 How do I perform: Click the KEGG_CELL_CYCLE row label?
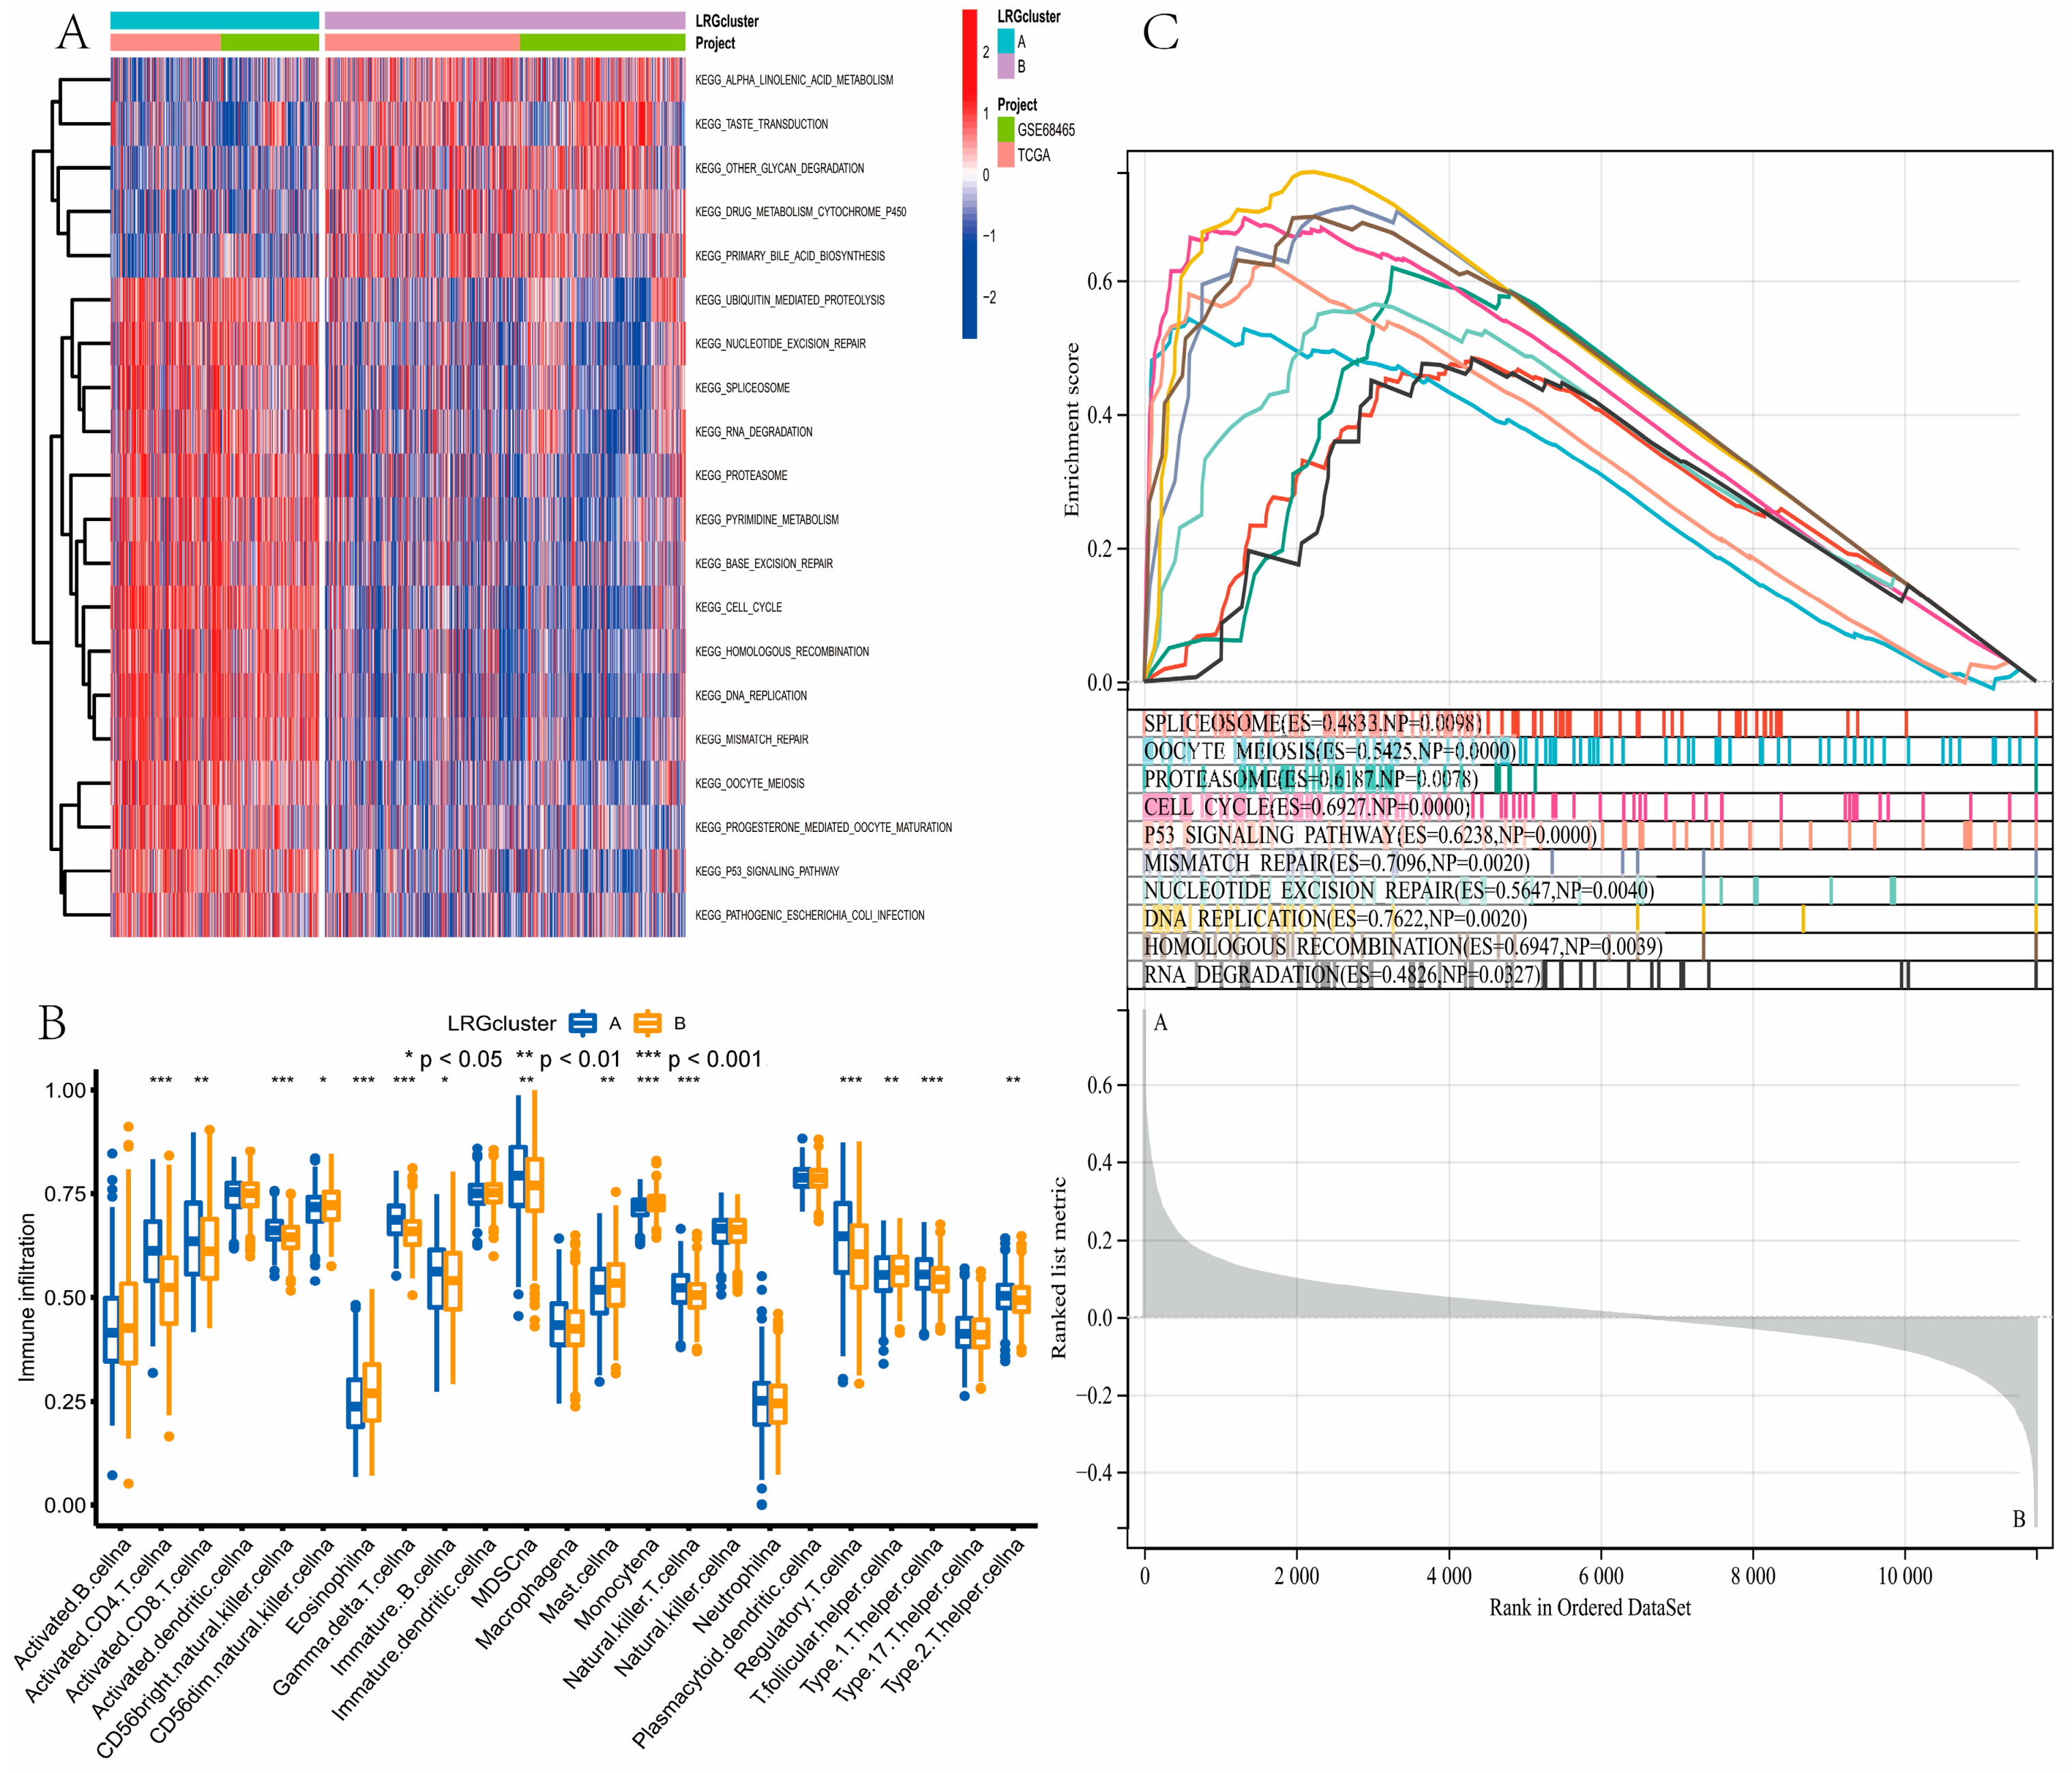tap(738, 607)
